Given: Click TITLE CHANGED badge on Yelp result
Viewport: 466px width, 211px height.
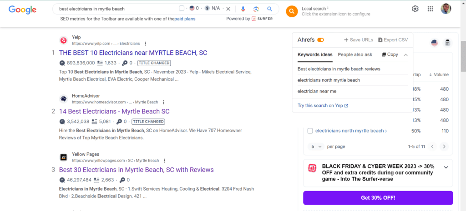Looking at the screenshot, I should [x=154, y=63].
